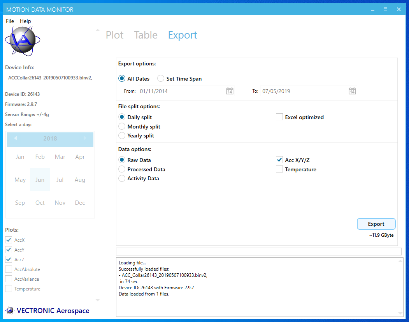
Task: Select the Set Time Span option
Action: click(161, 79)
